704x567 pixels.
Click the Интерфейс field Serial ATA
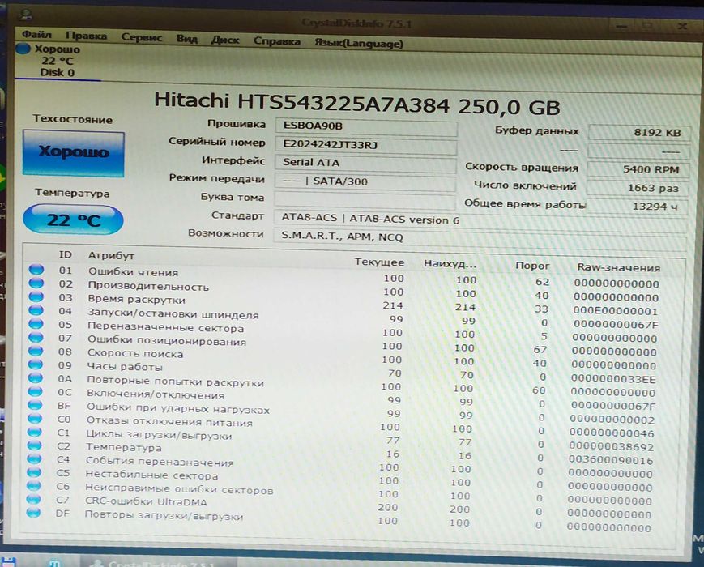pos(366,164)
